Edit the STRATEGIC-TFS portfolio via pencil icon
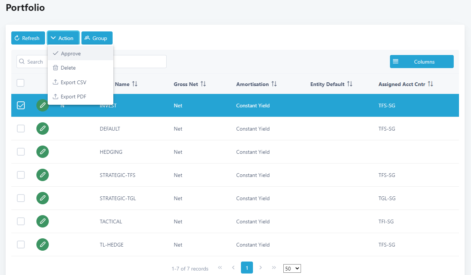The image size is (471, 275). click(x=42, y=175)
